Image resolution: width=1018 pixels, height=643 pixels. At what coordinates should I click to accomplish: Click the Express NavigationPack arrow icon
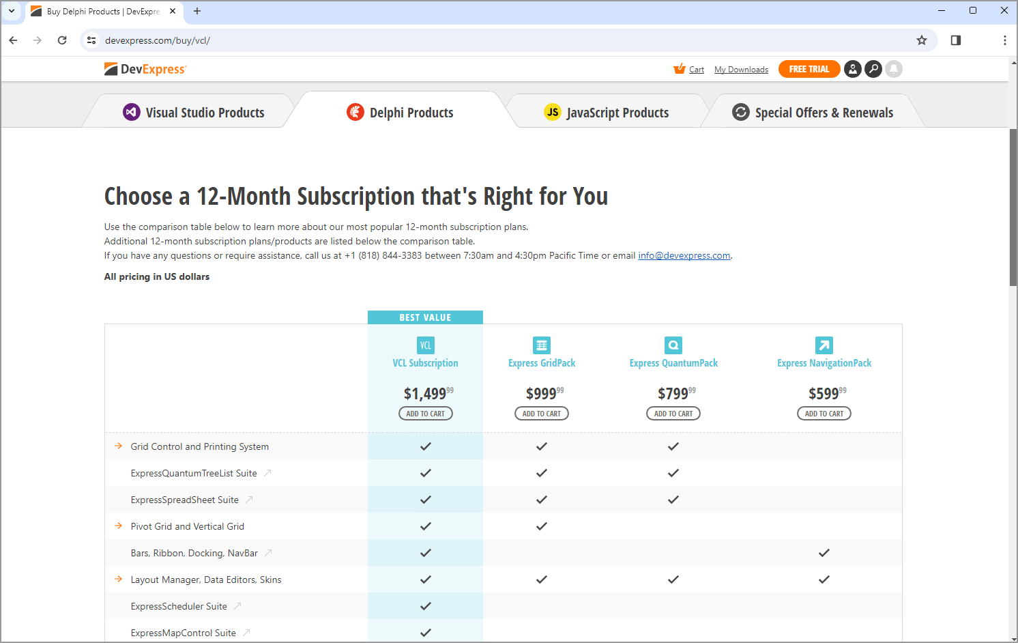pyautogui.click(x=824, y=345)
